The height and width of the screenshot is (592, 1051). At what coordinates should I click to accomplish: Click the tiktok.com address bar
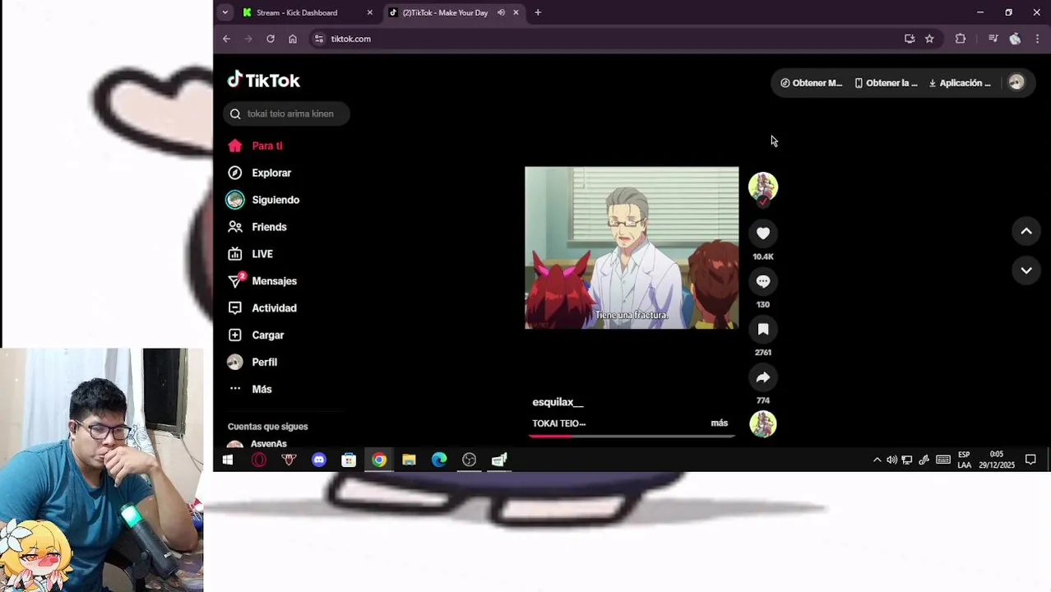(x=607, y=39)
